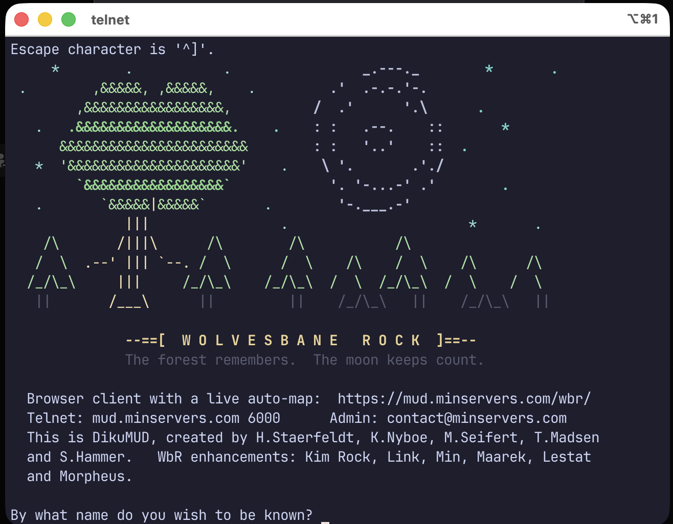Click the WOLVESBANE ROCK title banner
The height and width of the screenshot is (524, 673).
coord(301,340)
